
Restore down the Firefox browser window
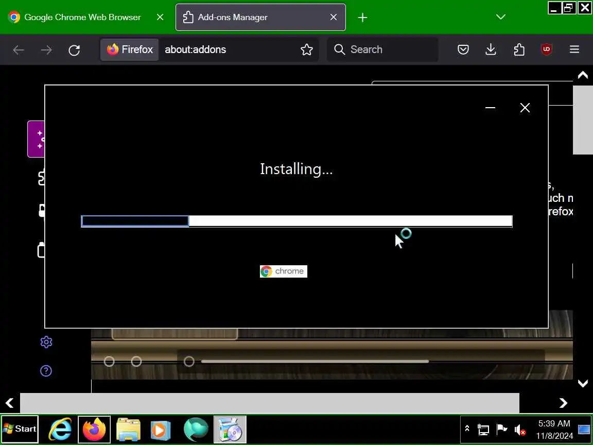coord(569,8)
